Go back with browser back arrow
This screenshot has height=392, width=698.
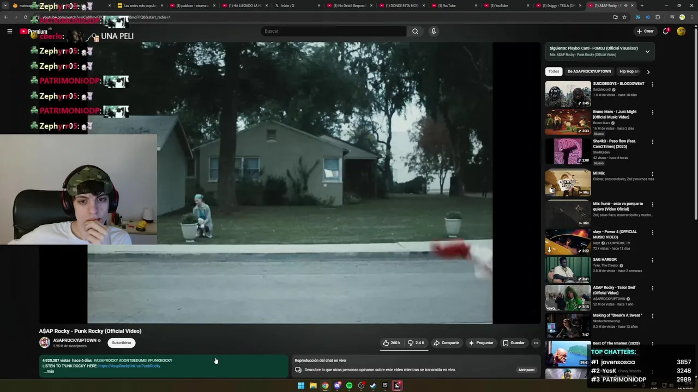coord(6,17)
